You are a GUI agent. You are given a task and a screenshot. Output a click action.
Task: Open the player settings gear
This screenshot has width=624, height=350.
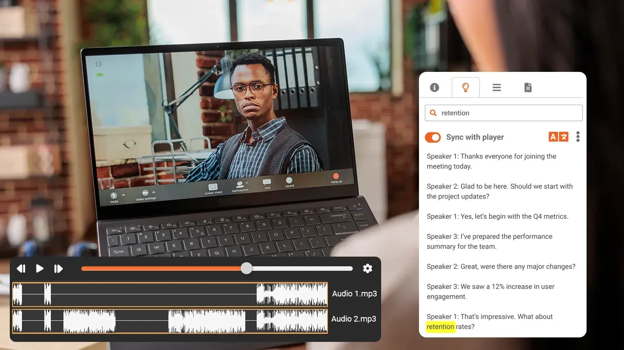coord(367,268)
